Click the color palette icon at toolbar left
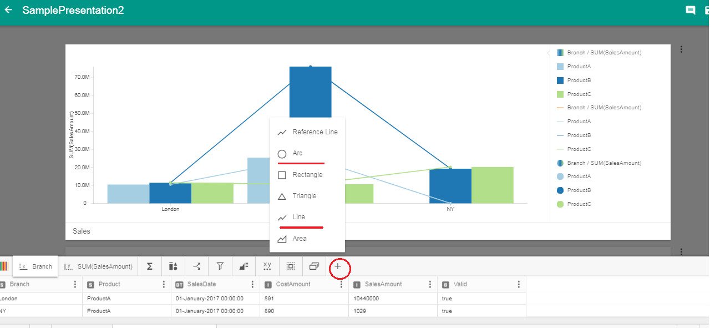 4,266
